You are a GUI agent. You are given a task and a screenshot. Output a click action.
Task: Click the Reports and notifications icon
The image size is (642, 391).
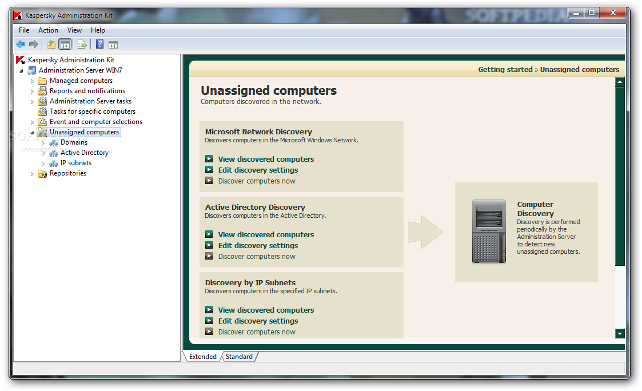click(x=42, y=91)
